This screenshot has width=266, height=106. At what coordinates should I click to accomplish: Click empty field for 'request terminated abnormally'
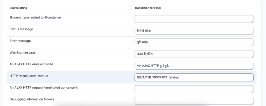point(194,89)
